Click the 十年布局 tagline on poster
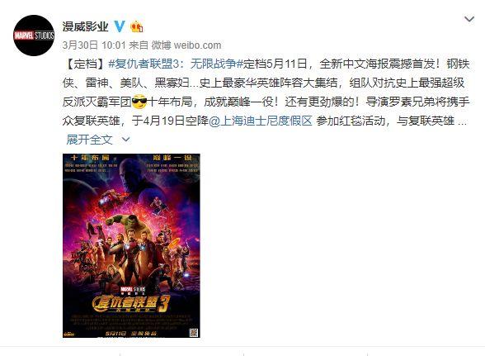The height and width of the screenshot is (356, 485). pyautogui.click(x=90, y=158)
